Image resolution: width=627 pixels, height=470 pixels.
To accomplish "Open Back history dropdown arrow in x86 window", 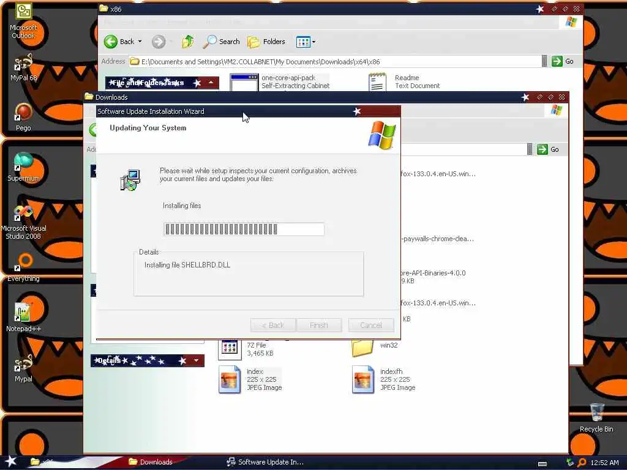I will [x=140, y=42].
